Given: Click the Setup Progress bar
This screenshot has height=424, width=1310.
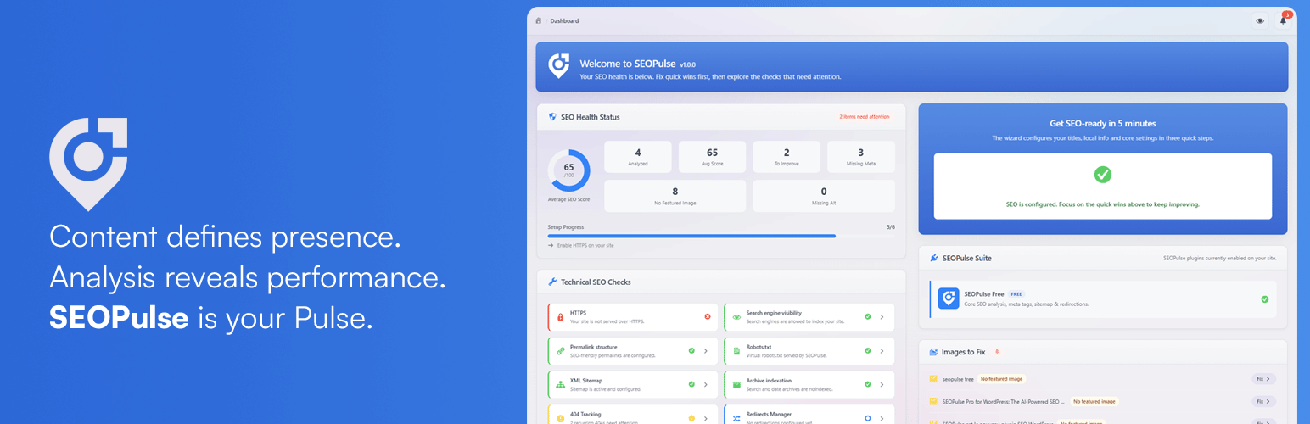Looking at the screenshot, I should [x=721, y=236].
